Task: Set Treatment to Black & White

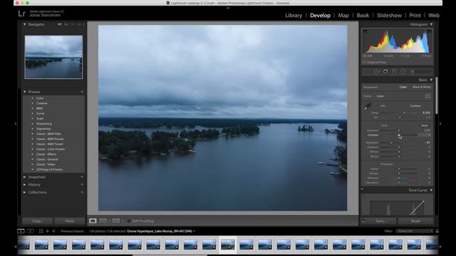Action: 422,87
